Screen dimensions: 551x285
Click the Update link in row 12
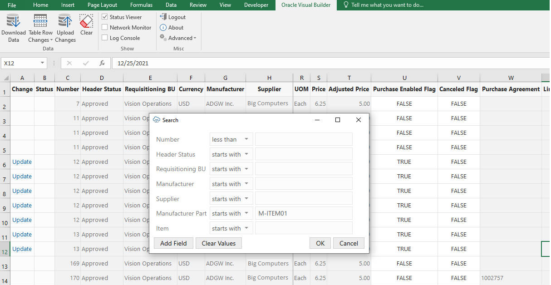coord(22,249)
